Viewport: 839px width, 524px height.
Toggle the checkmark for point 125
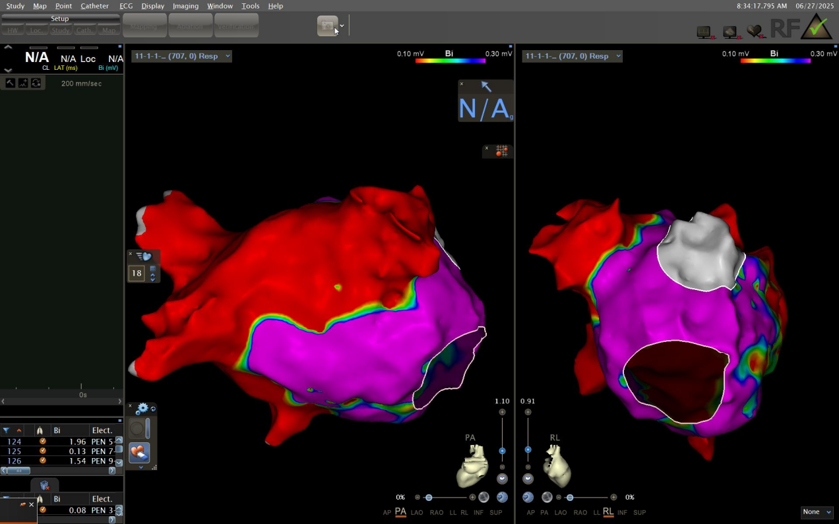43,451
